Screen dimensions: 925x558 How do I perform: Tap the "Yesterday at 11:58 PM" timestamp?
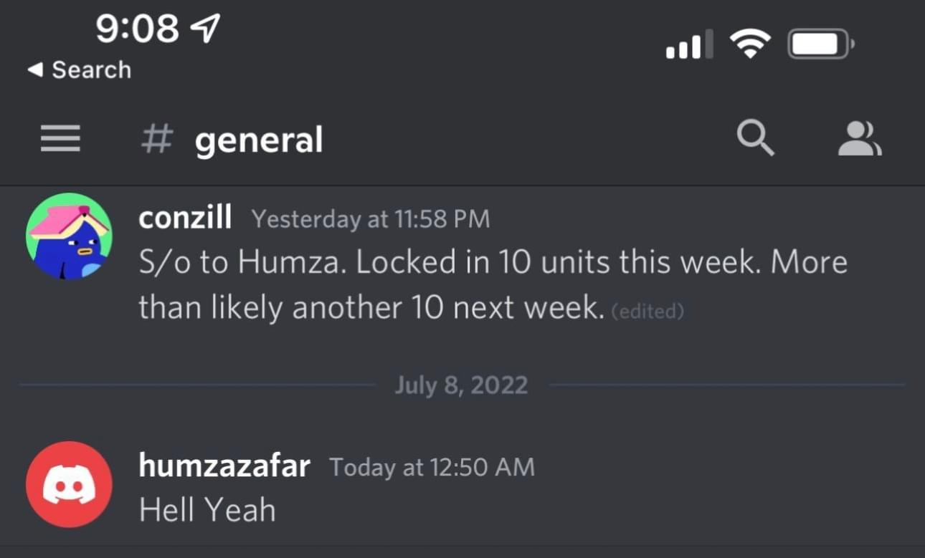(x=371, y=218)
